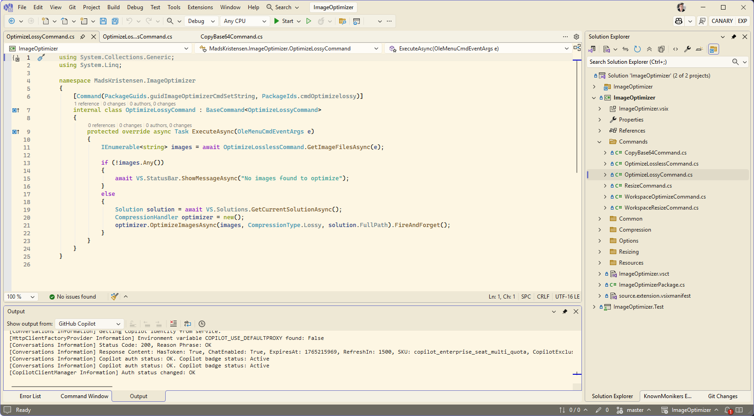Toggle pin on OptimizeLossyCommand.cs tab

point(83,37)
